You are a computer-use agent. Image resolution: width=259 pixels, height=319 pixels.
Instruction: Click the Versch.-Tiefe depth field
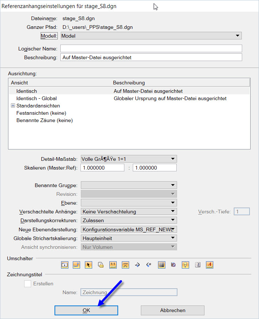(x=242, y=212)
